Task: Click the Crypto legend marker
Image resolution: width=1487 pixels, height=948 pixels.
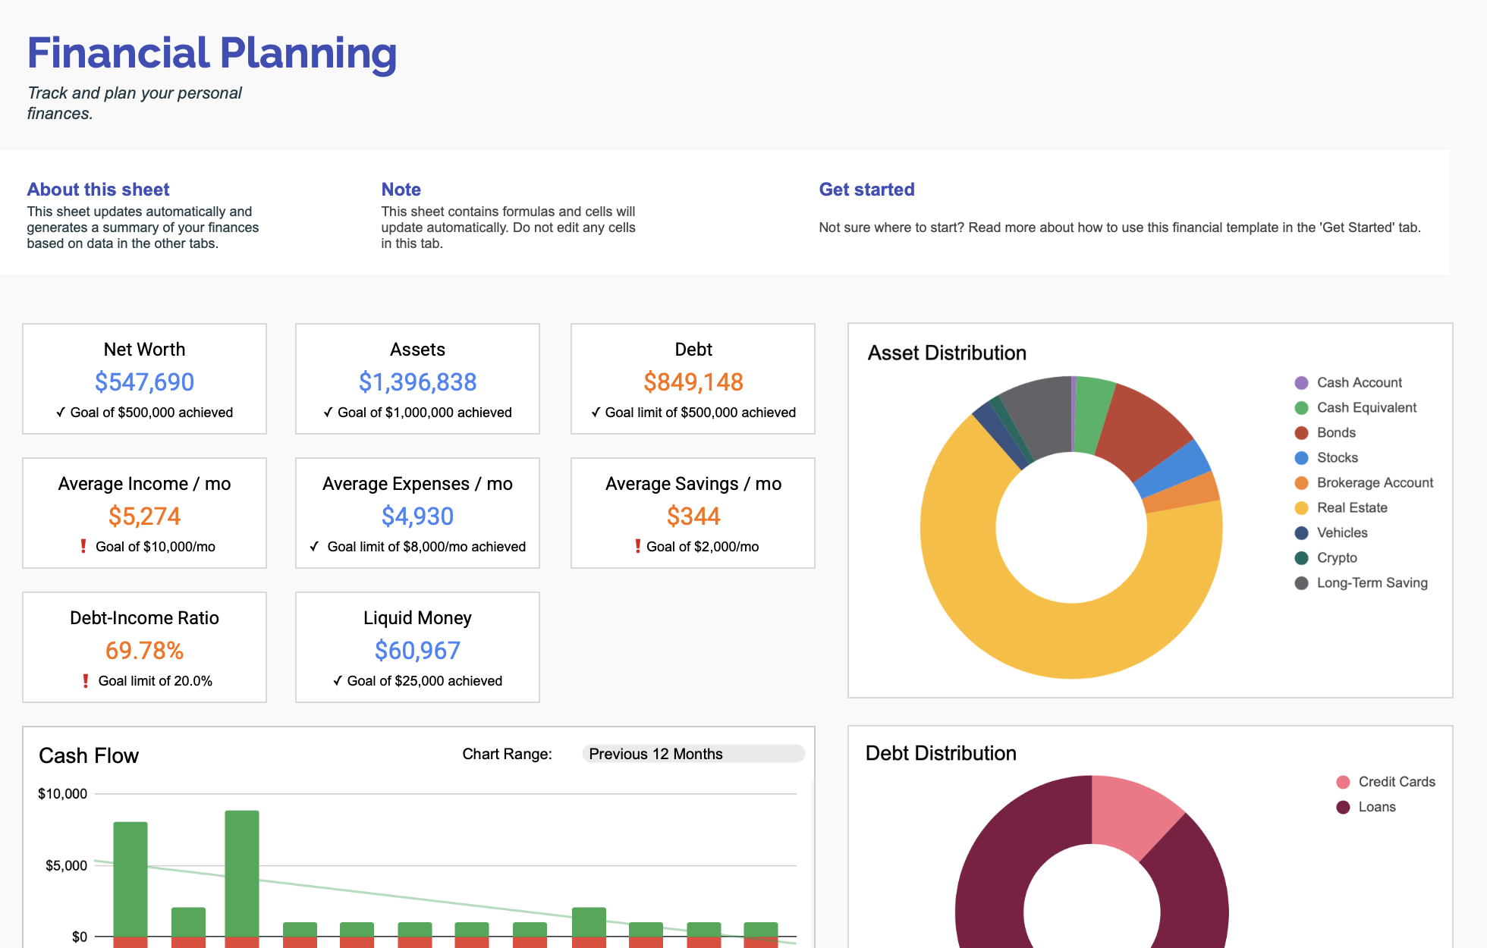Action: [x=1301, y=557]
